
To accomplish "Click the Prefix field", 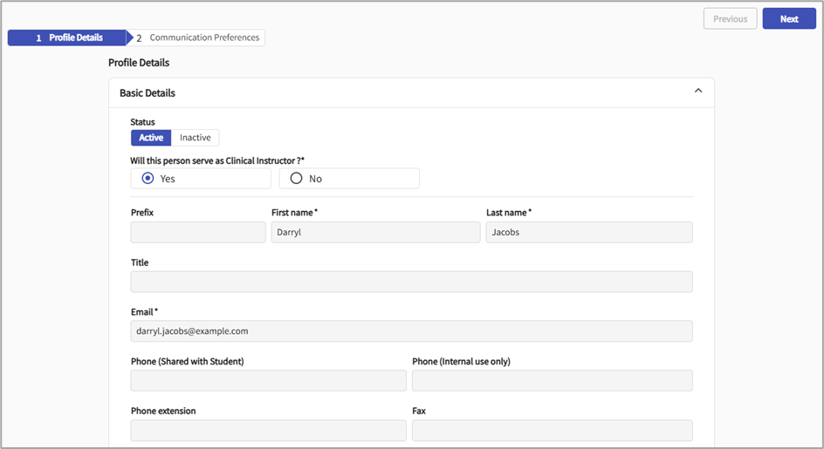I will click(198, 232).
